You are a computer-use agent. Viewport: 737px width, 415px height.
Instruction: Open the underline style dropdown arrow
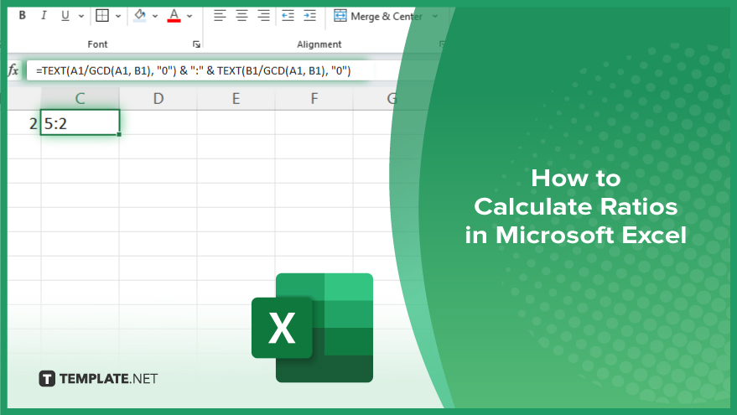[80, 16]
